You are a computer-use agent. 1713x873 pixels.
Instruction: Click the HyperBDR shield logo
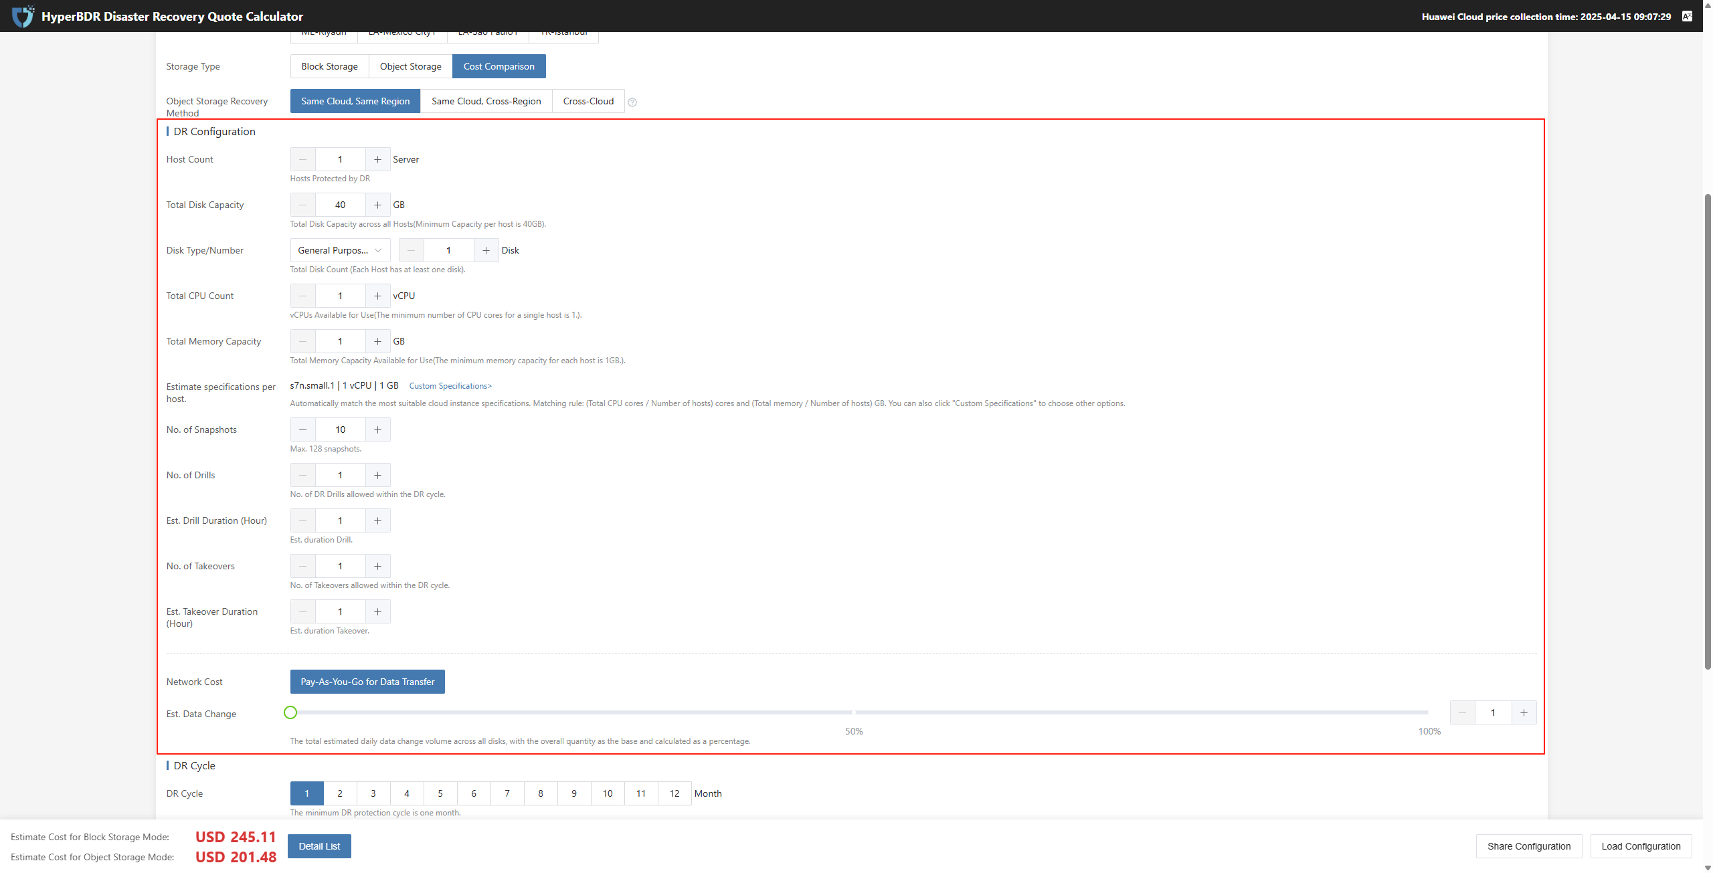click(x=23, y=16)
